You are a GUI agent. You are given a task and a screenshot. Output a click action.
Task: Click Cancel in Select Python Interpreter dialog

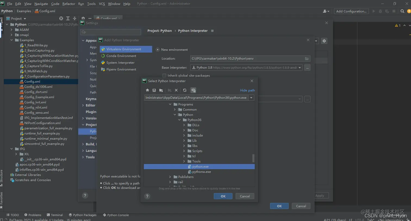coord(245,196)
